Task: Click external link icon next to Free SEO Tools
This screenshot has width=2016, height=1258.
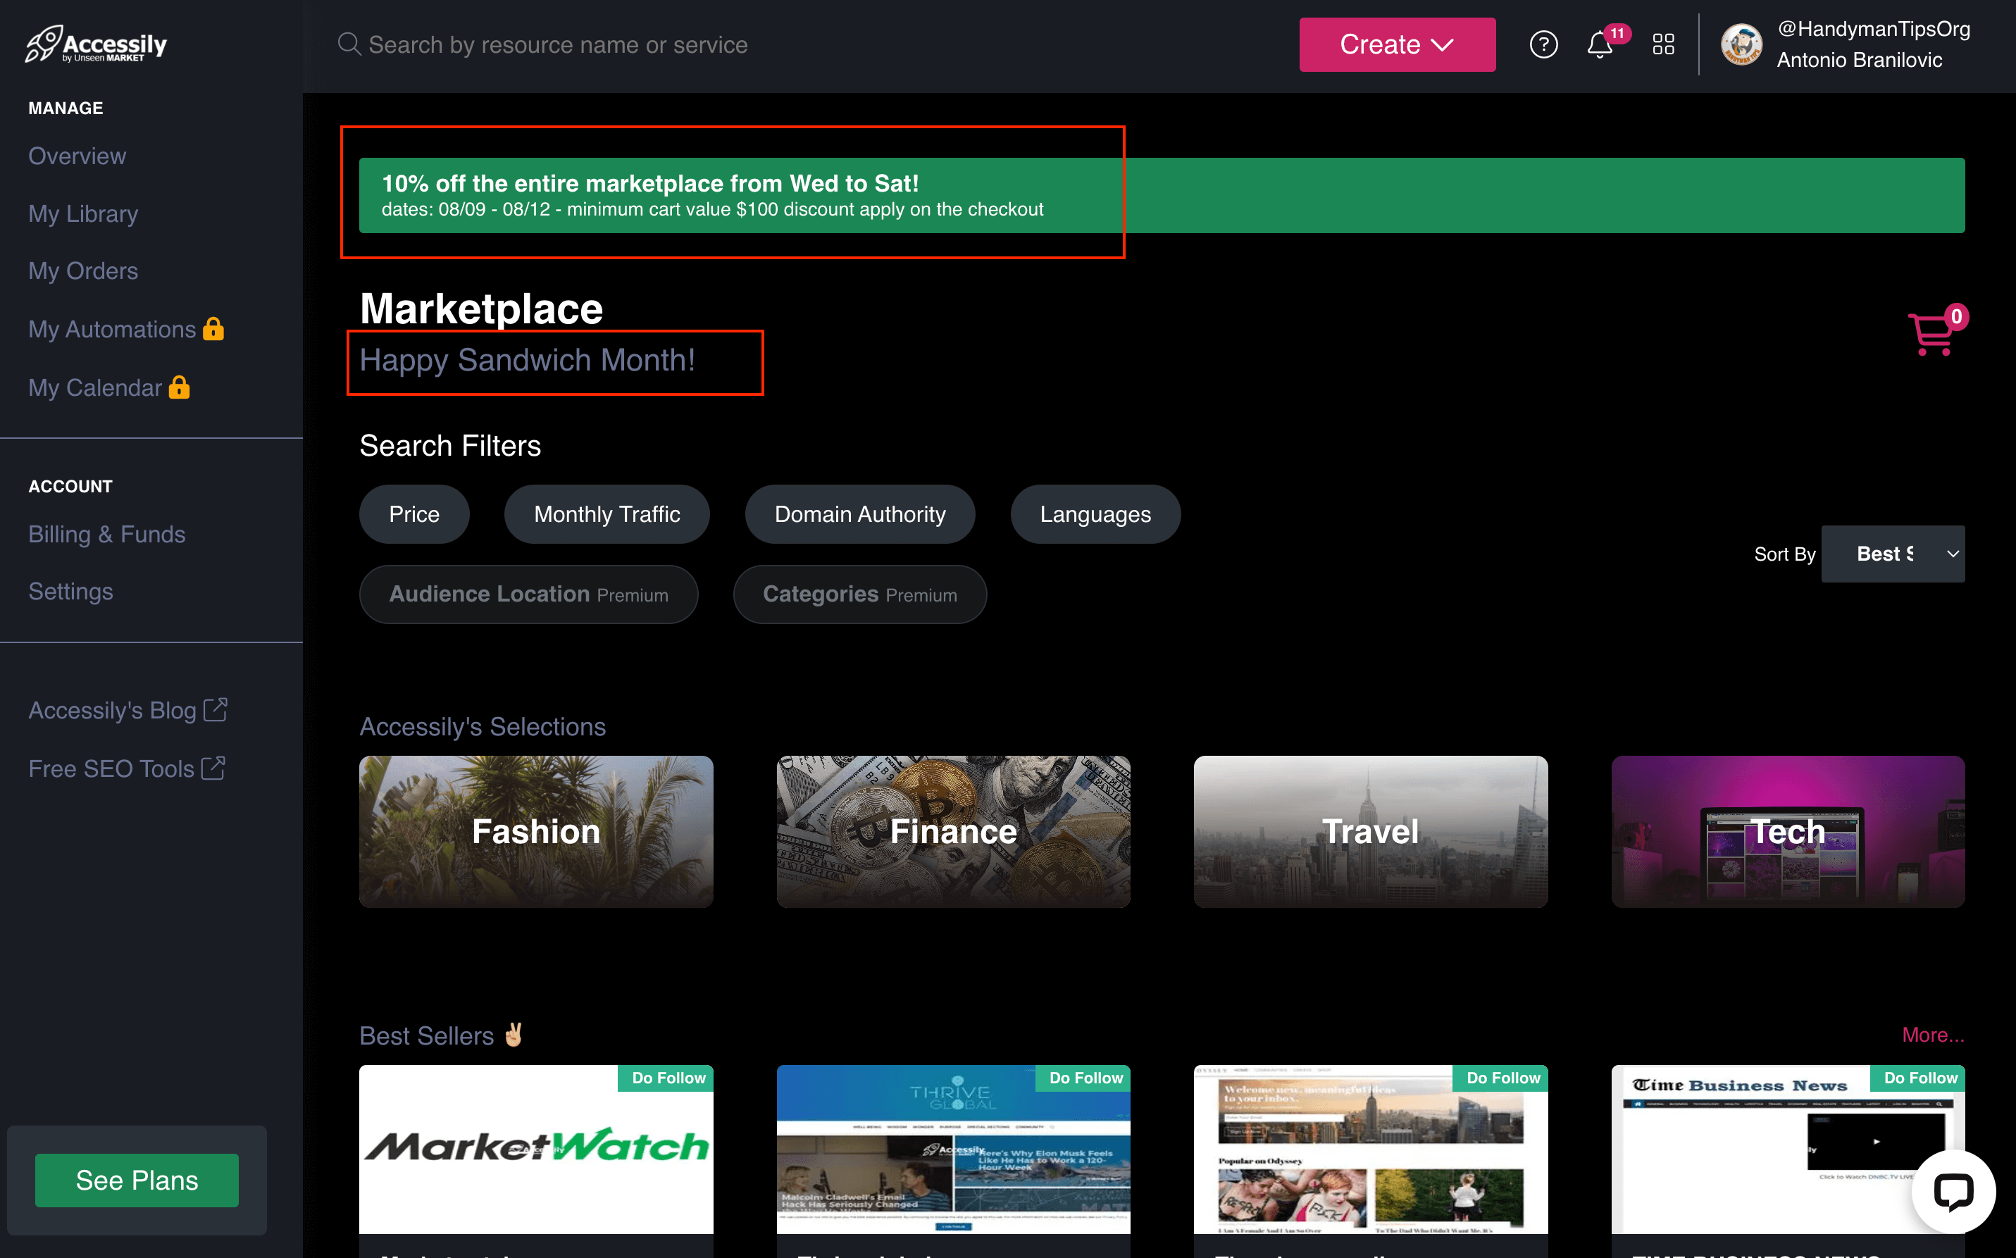Action: coord(213,767)
